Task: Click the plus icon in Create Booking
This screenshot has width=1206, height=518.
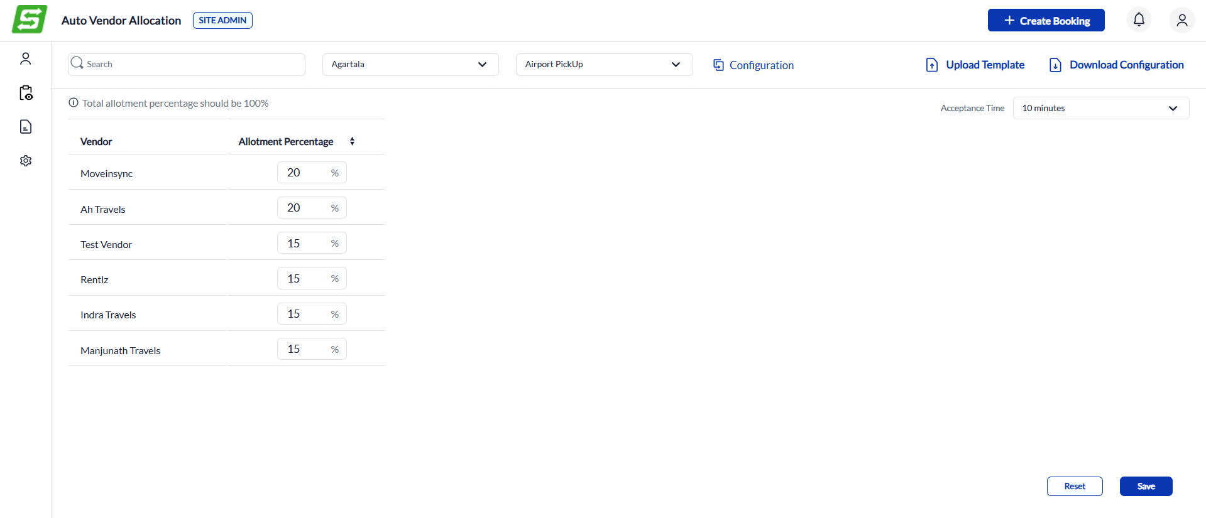Action: 1009,20
